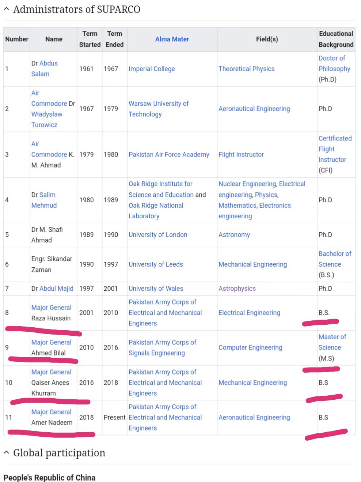Open Oak Ridge Institute for Science and Education
Viewport: 361px width, 482px height.
point(161,189)
